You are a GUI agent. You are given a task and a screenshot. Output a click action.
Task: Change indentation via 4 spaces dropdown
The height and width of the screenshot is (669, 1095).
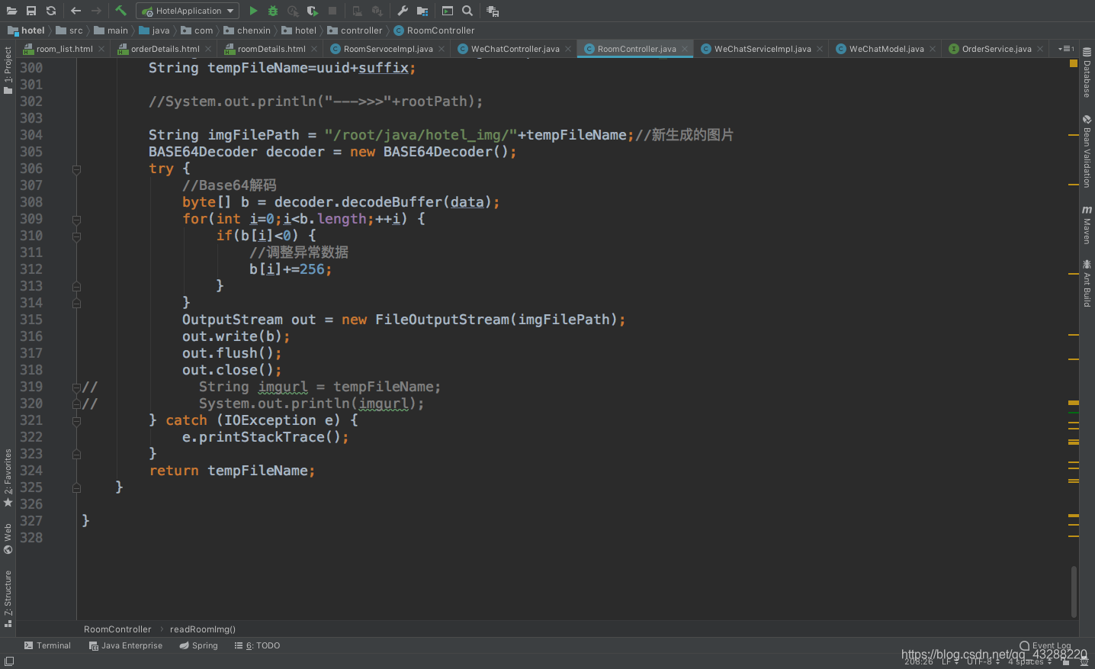pos(1030,661)
